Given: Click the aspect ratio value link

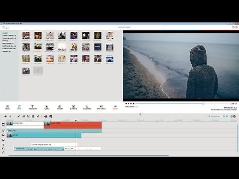Looking at the screenshot, I should click(136, 107).
